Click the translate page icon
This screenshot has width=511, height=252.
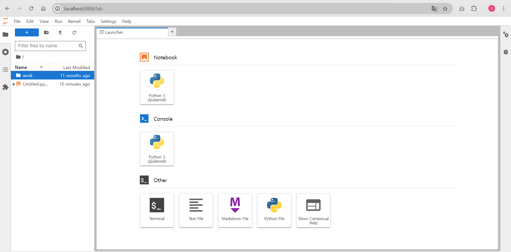(x=434, y=9)
